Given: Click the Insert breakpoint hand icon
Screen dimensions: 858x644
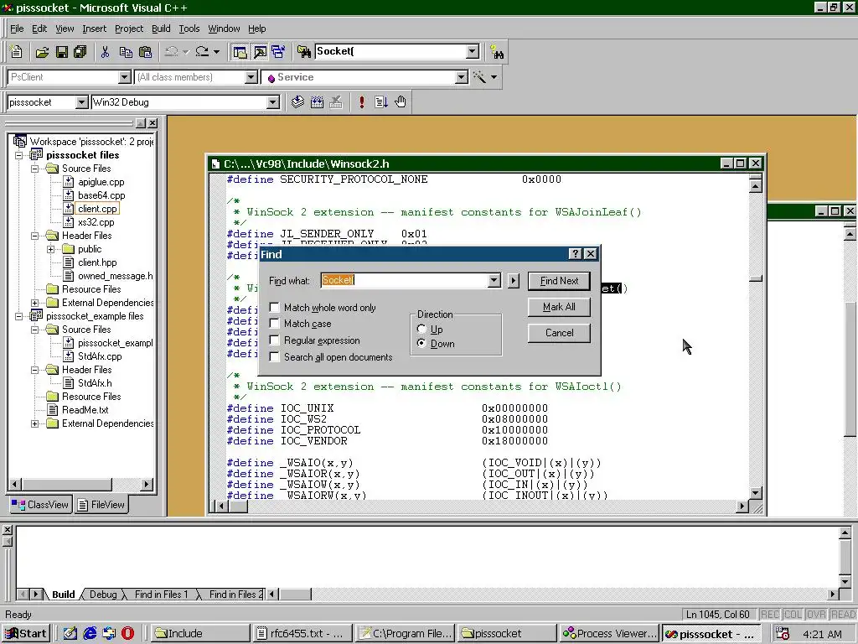Looking at the screenshot, I should 401,101.
